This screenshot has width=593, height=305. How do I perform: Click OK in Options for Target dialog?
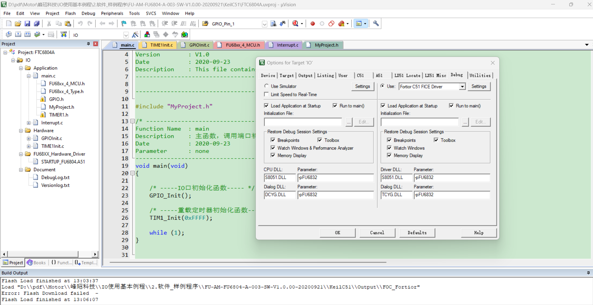tap(338, 233)
